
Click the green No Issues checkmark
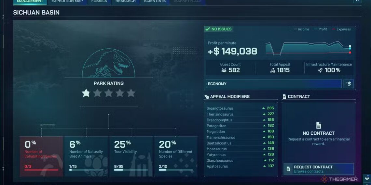tap(207, 29)
